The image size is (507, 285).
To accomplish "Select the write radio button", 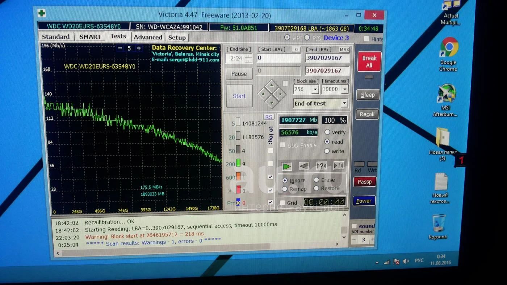I will (x=327, y=151).
